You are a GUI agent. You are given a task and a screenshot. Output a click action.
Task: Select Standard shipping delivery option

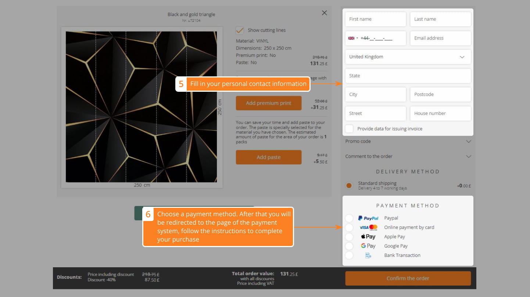pos(349,185)
